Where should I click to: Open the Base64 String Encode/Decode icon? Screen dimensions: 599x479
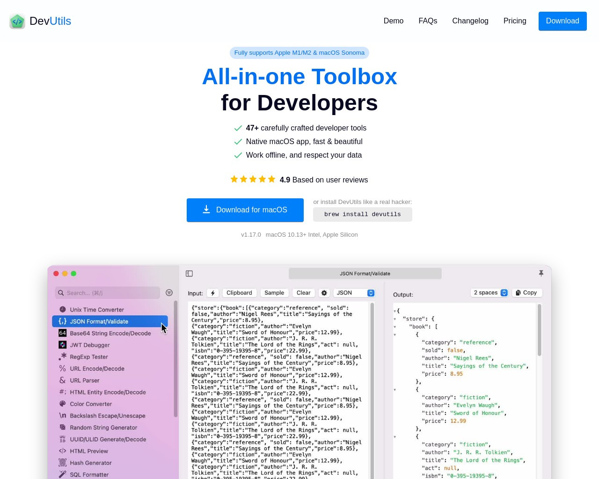(x=63, y=333)
